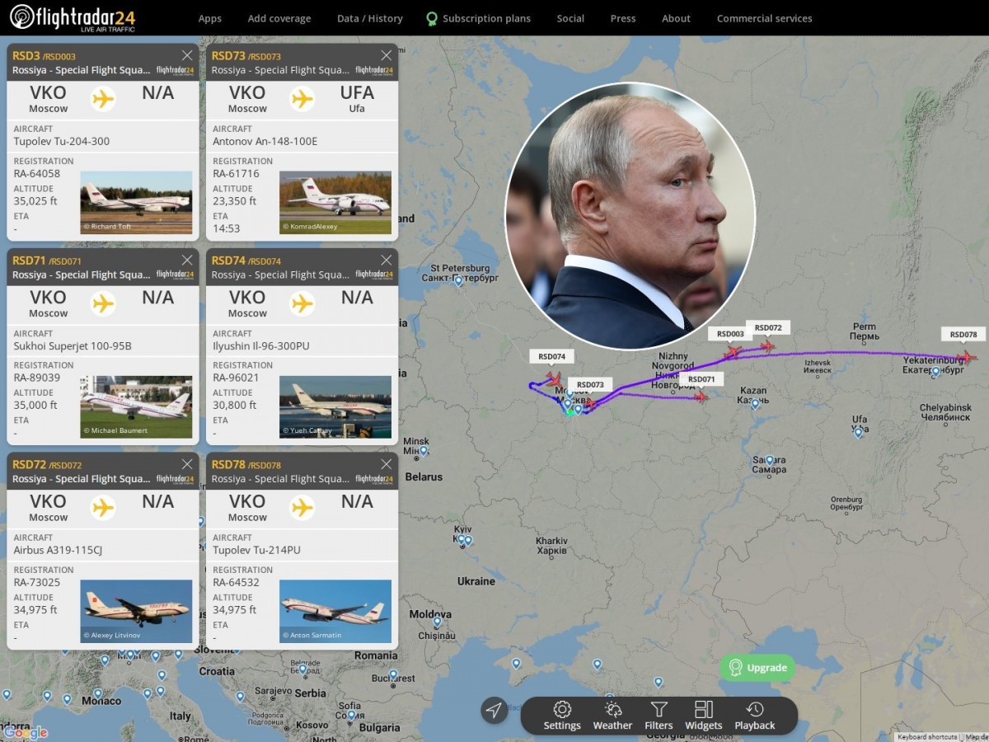Open the Apps menu
Screen dimensions: 989x742
pyautogui.click(x=210, y=18)
